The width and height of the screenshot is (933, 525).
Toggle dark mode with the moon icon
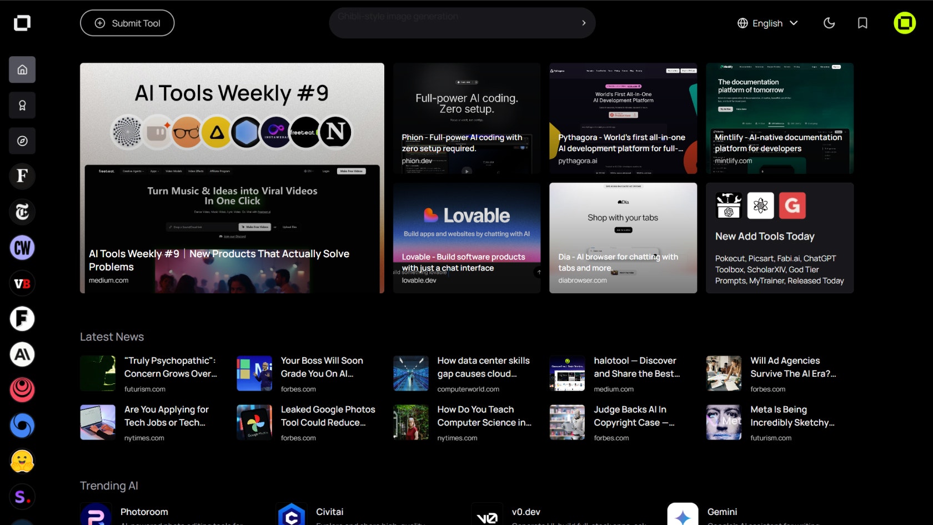pos(829,23)
